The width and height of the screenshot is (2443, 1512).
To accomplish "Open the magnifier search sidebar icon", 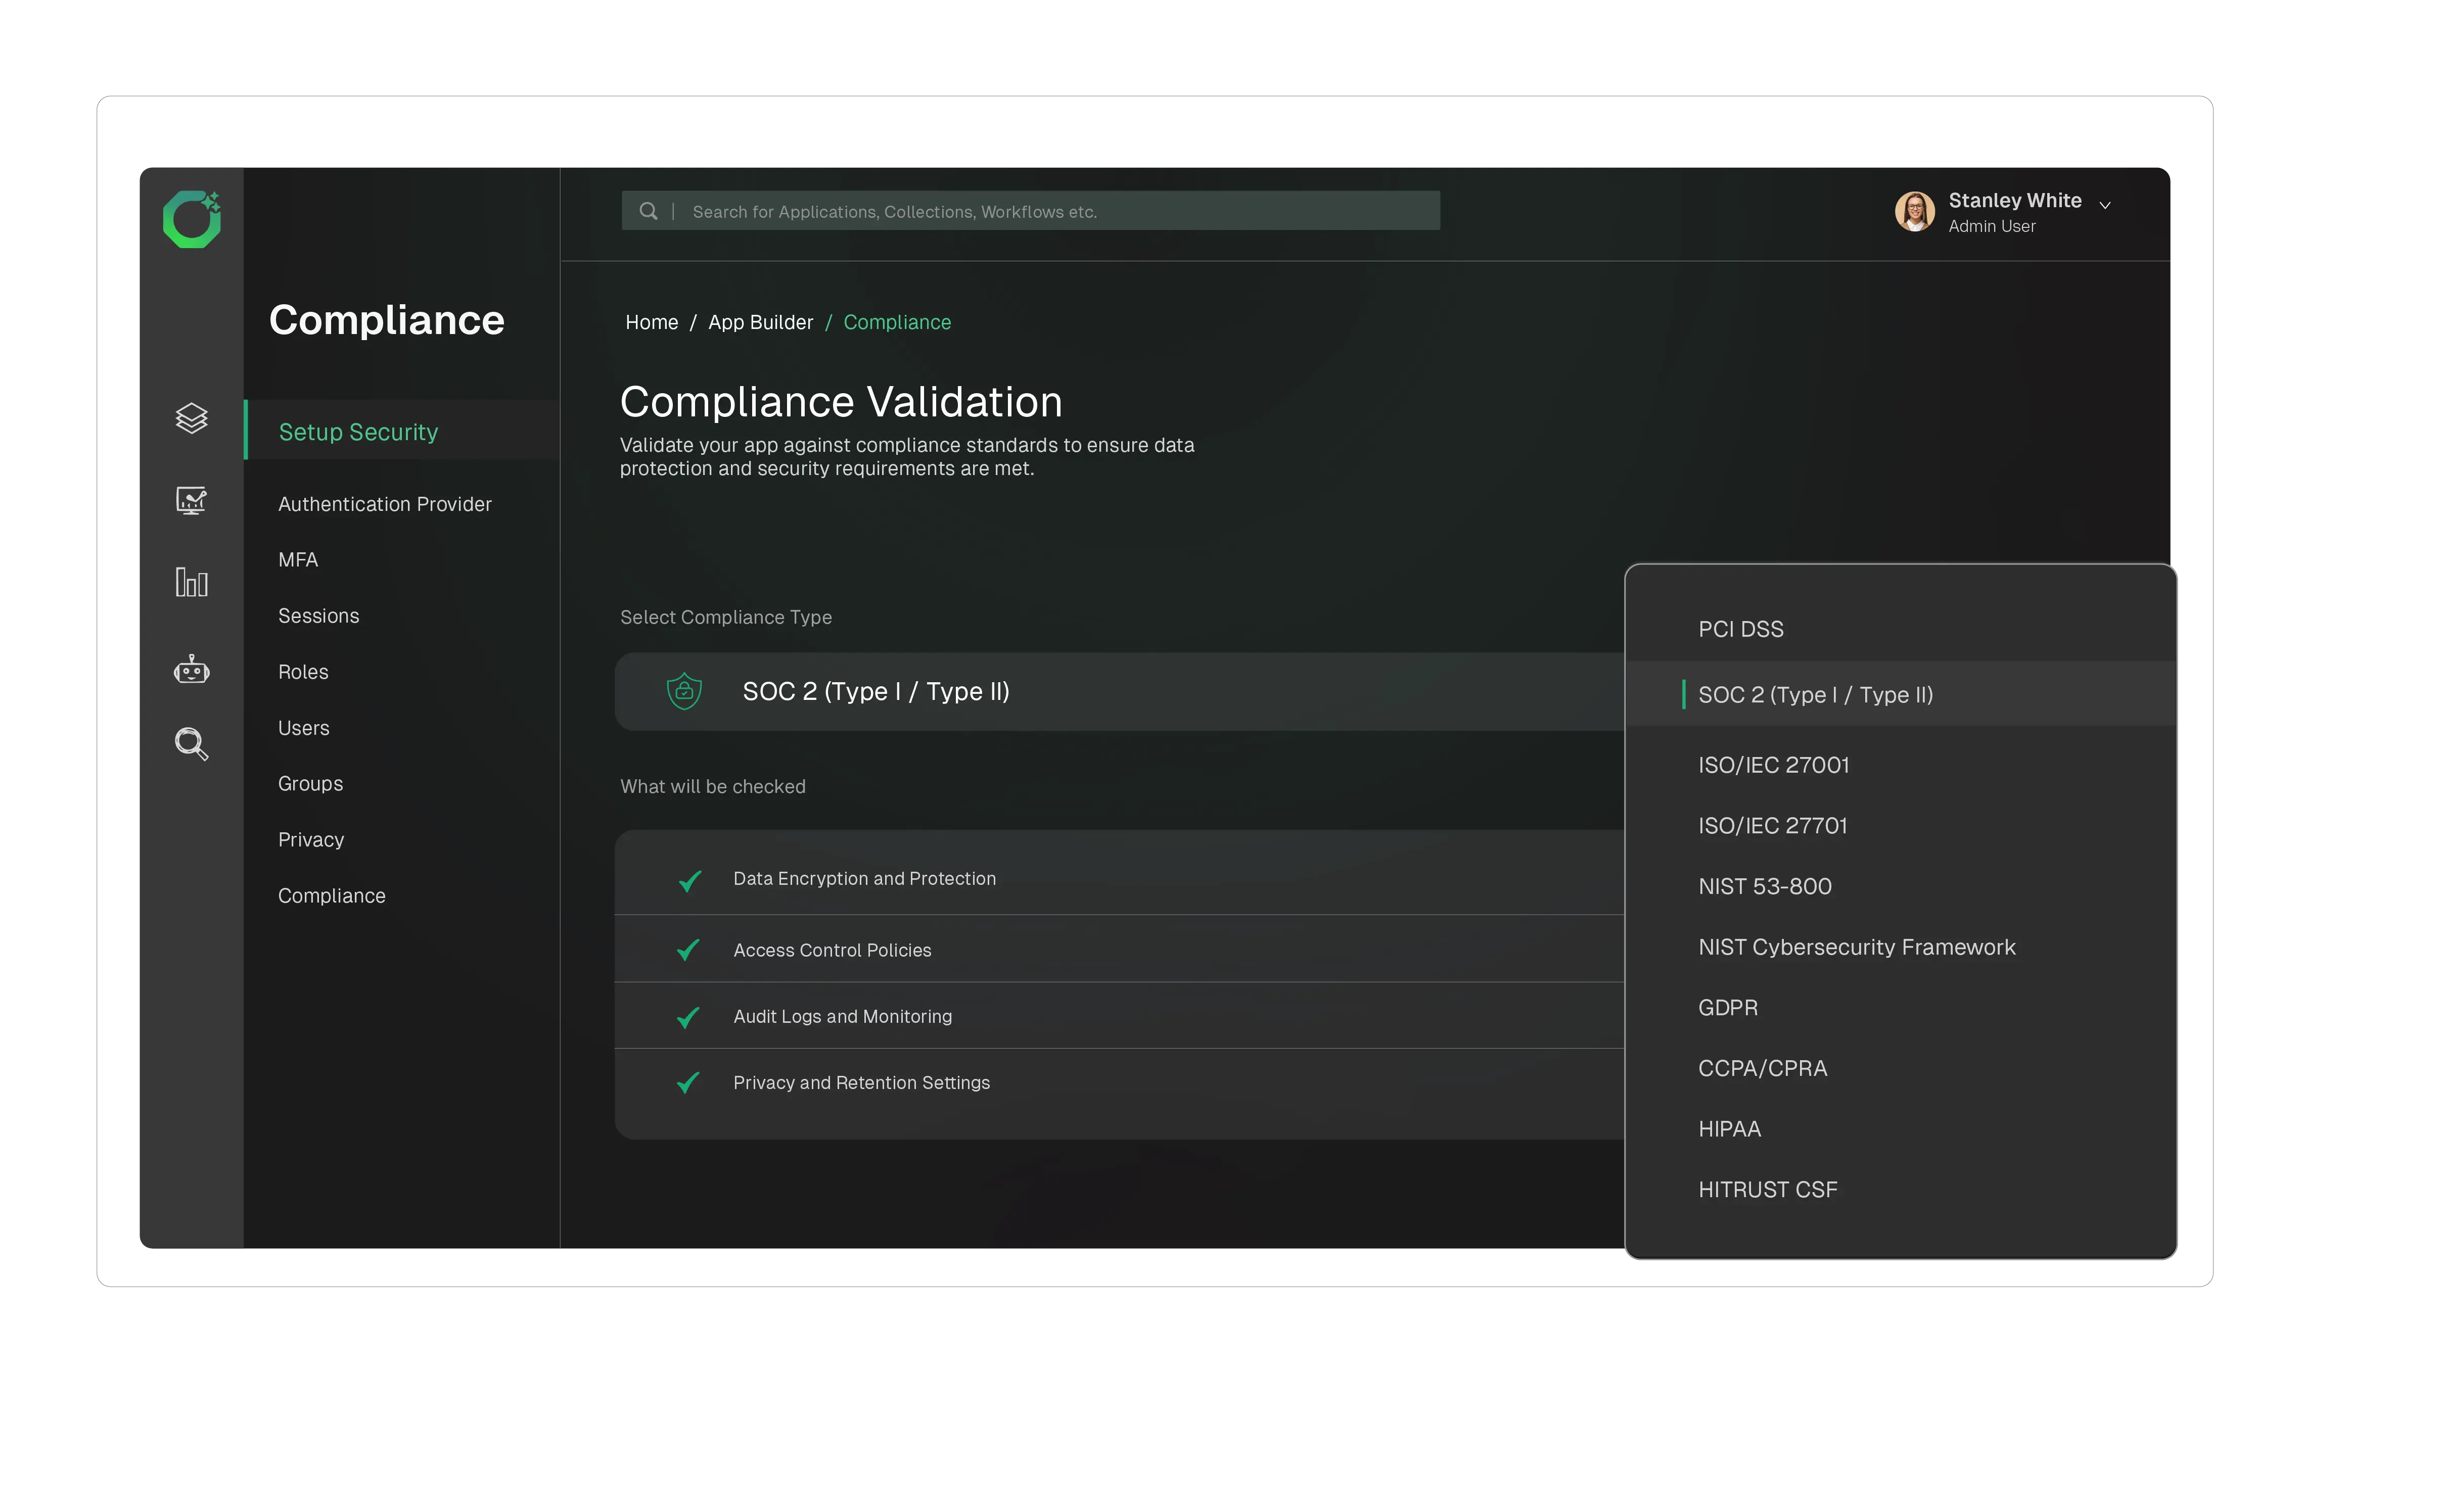I will point(191,744).
